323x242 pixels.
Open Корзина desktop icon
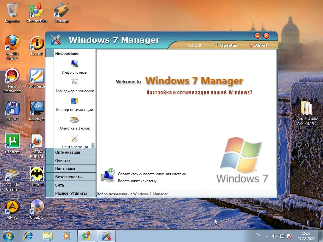(x=12, y=13)
